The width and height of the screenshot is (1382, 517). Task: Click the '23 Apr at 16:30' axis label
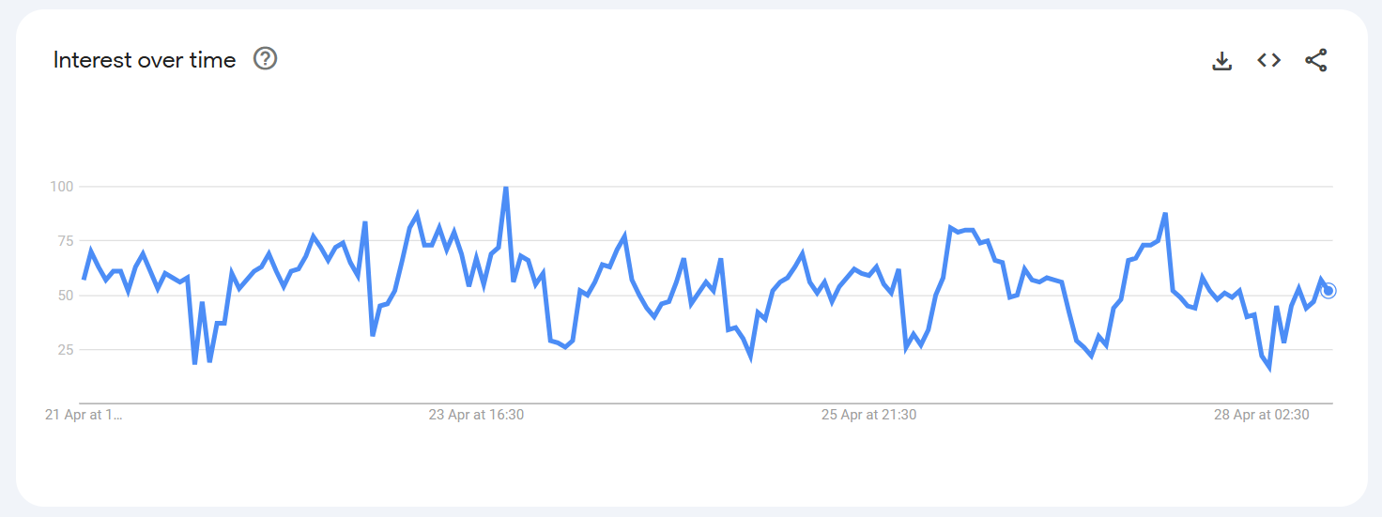(x=476, y=415)
